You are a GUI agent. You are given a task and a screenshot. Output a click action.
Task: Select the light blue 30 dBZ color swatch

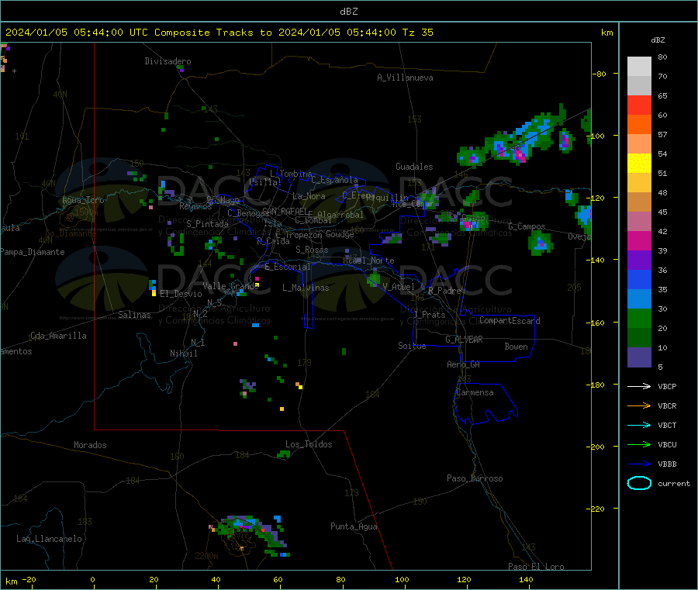coord(639,299)
